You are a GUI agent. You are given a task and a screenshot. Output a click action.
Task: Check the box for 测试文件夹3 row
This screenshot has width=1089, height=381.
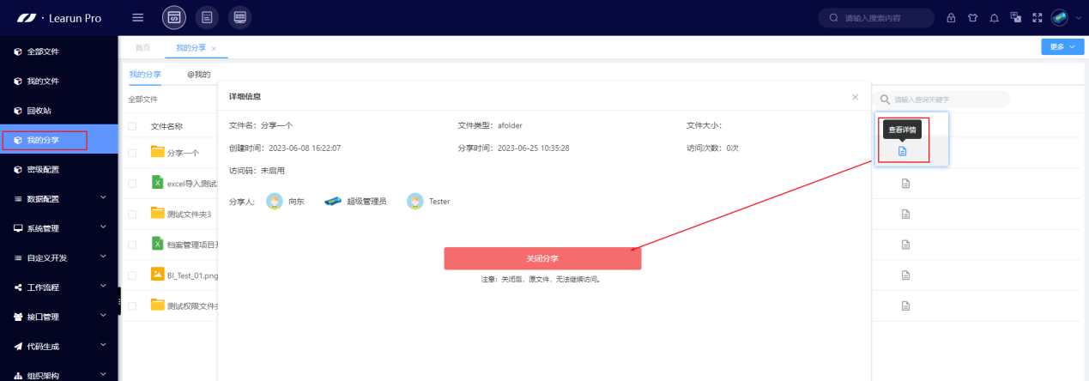pyautogui.click(x=132, y=214)
